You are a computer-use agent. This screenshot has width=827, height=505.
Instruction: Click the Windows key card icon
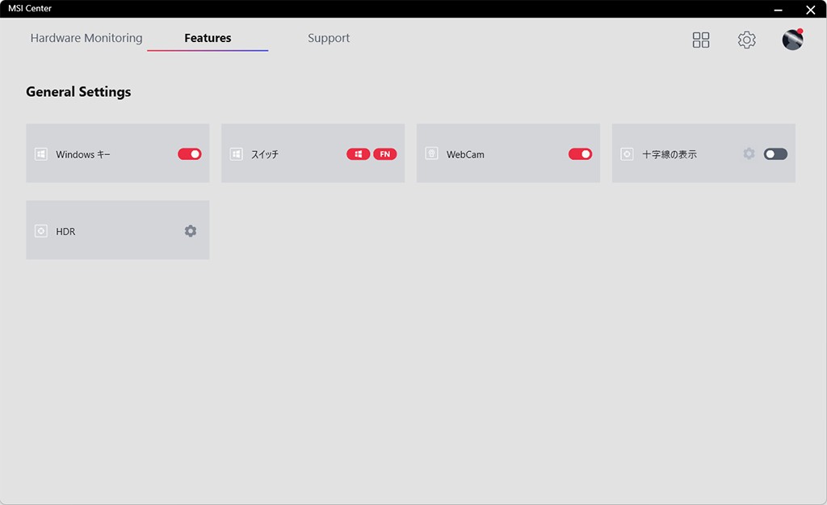(x=41, y=154)
